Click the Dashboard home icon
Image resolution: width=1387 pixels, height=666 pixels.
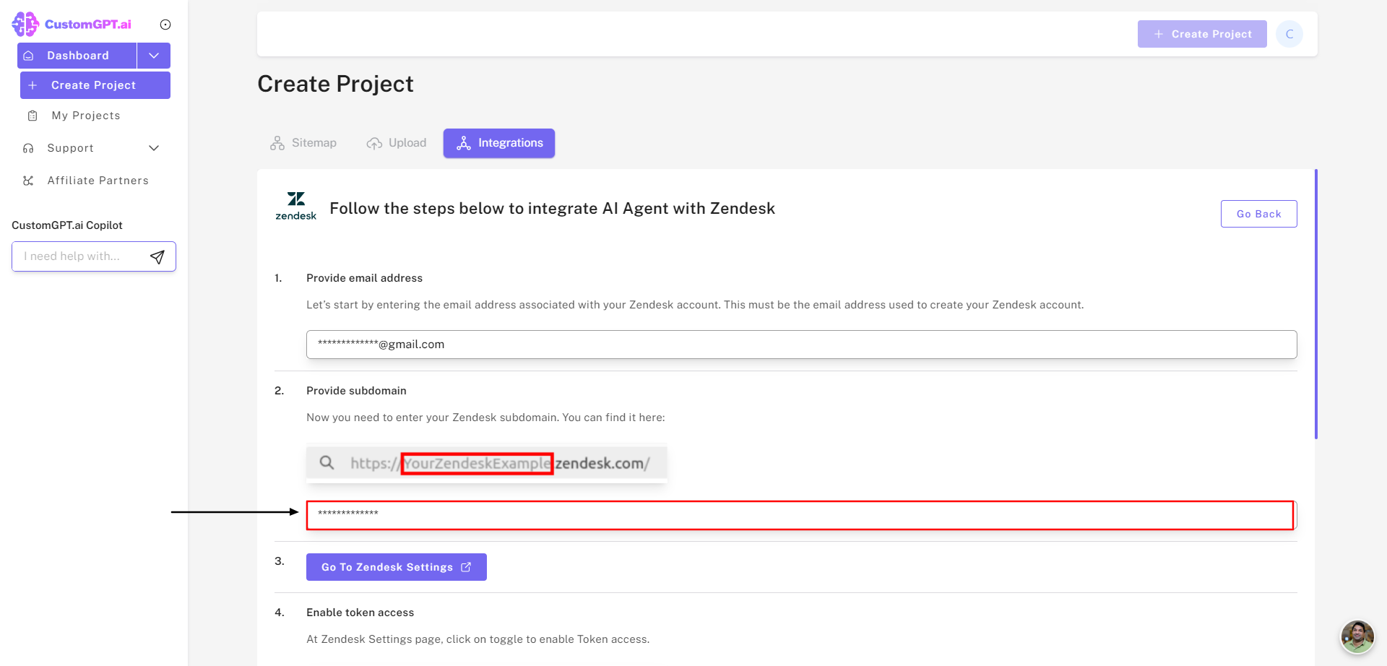point(29,56)
